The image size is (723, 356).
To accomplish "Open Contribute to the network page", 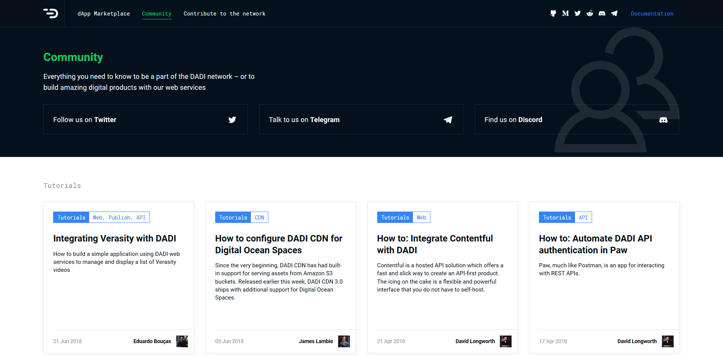I will (224, 14).
